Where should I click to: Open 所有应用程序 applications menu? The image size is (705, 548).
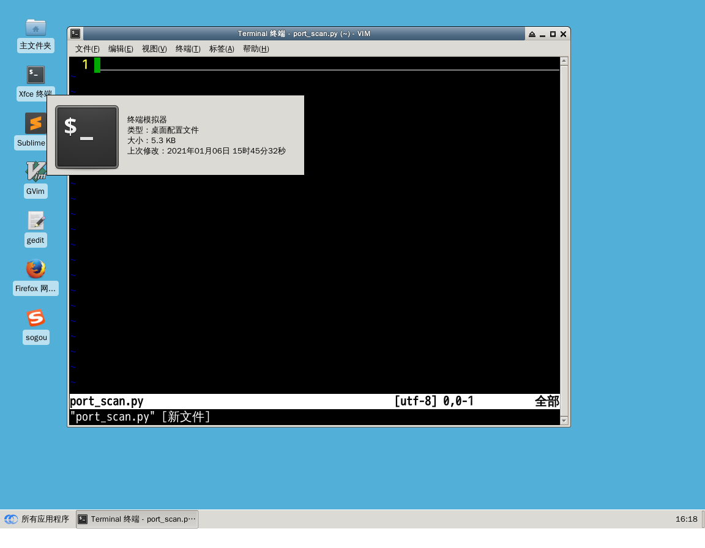(37, 519)
